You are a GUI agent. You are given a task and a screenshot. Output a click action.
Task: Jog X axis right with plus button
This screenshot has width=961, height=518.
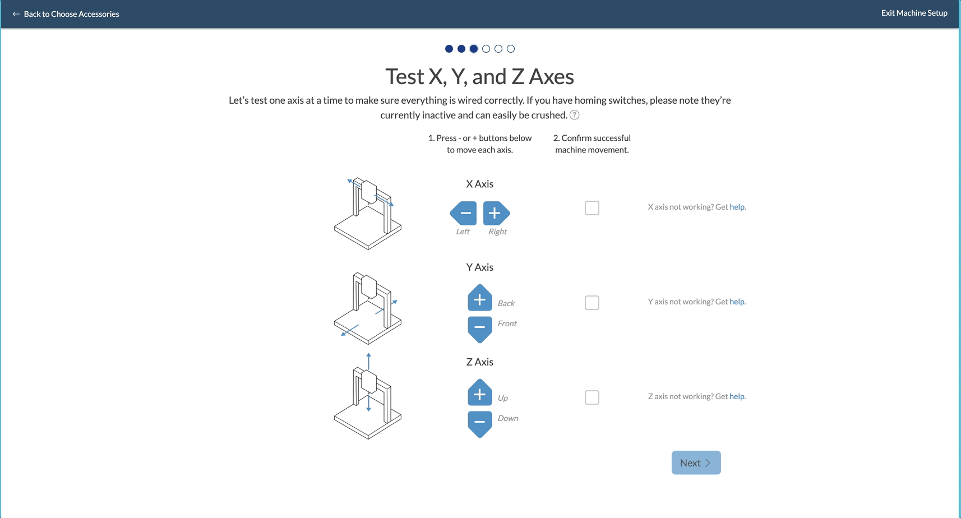pyautogui.click(x=496, y=213)
